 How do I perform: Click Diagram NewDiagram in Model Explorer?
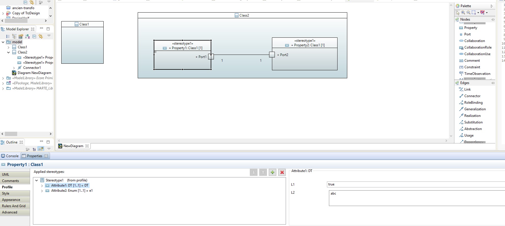(x=34, y=73)
